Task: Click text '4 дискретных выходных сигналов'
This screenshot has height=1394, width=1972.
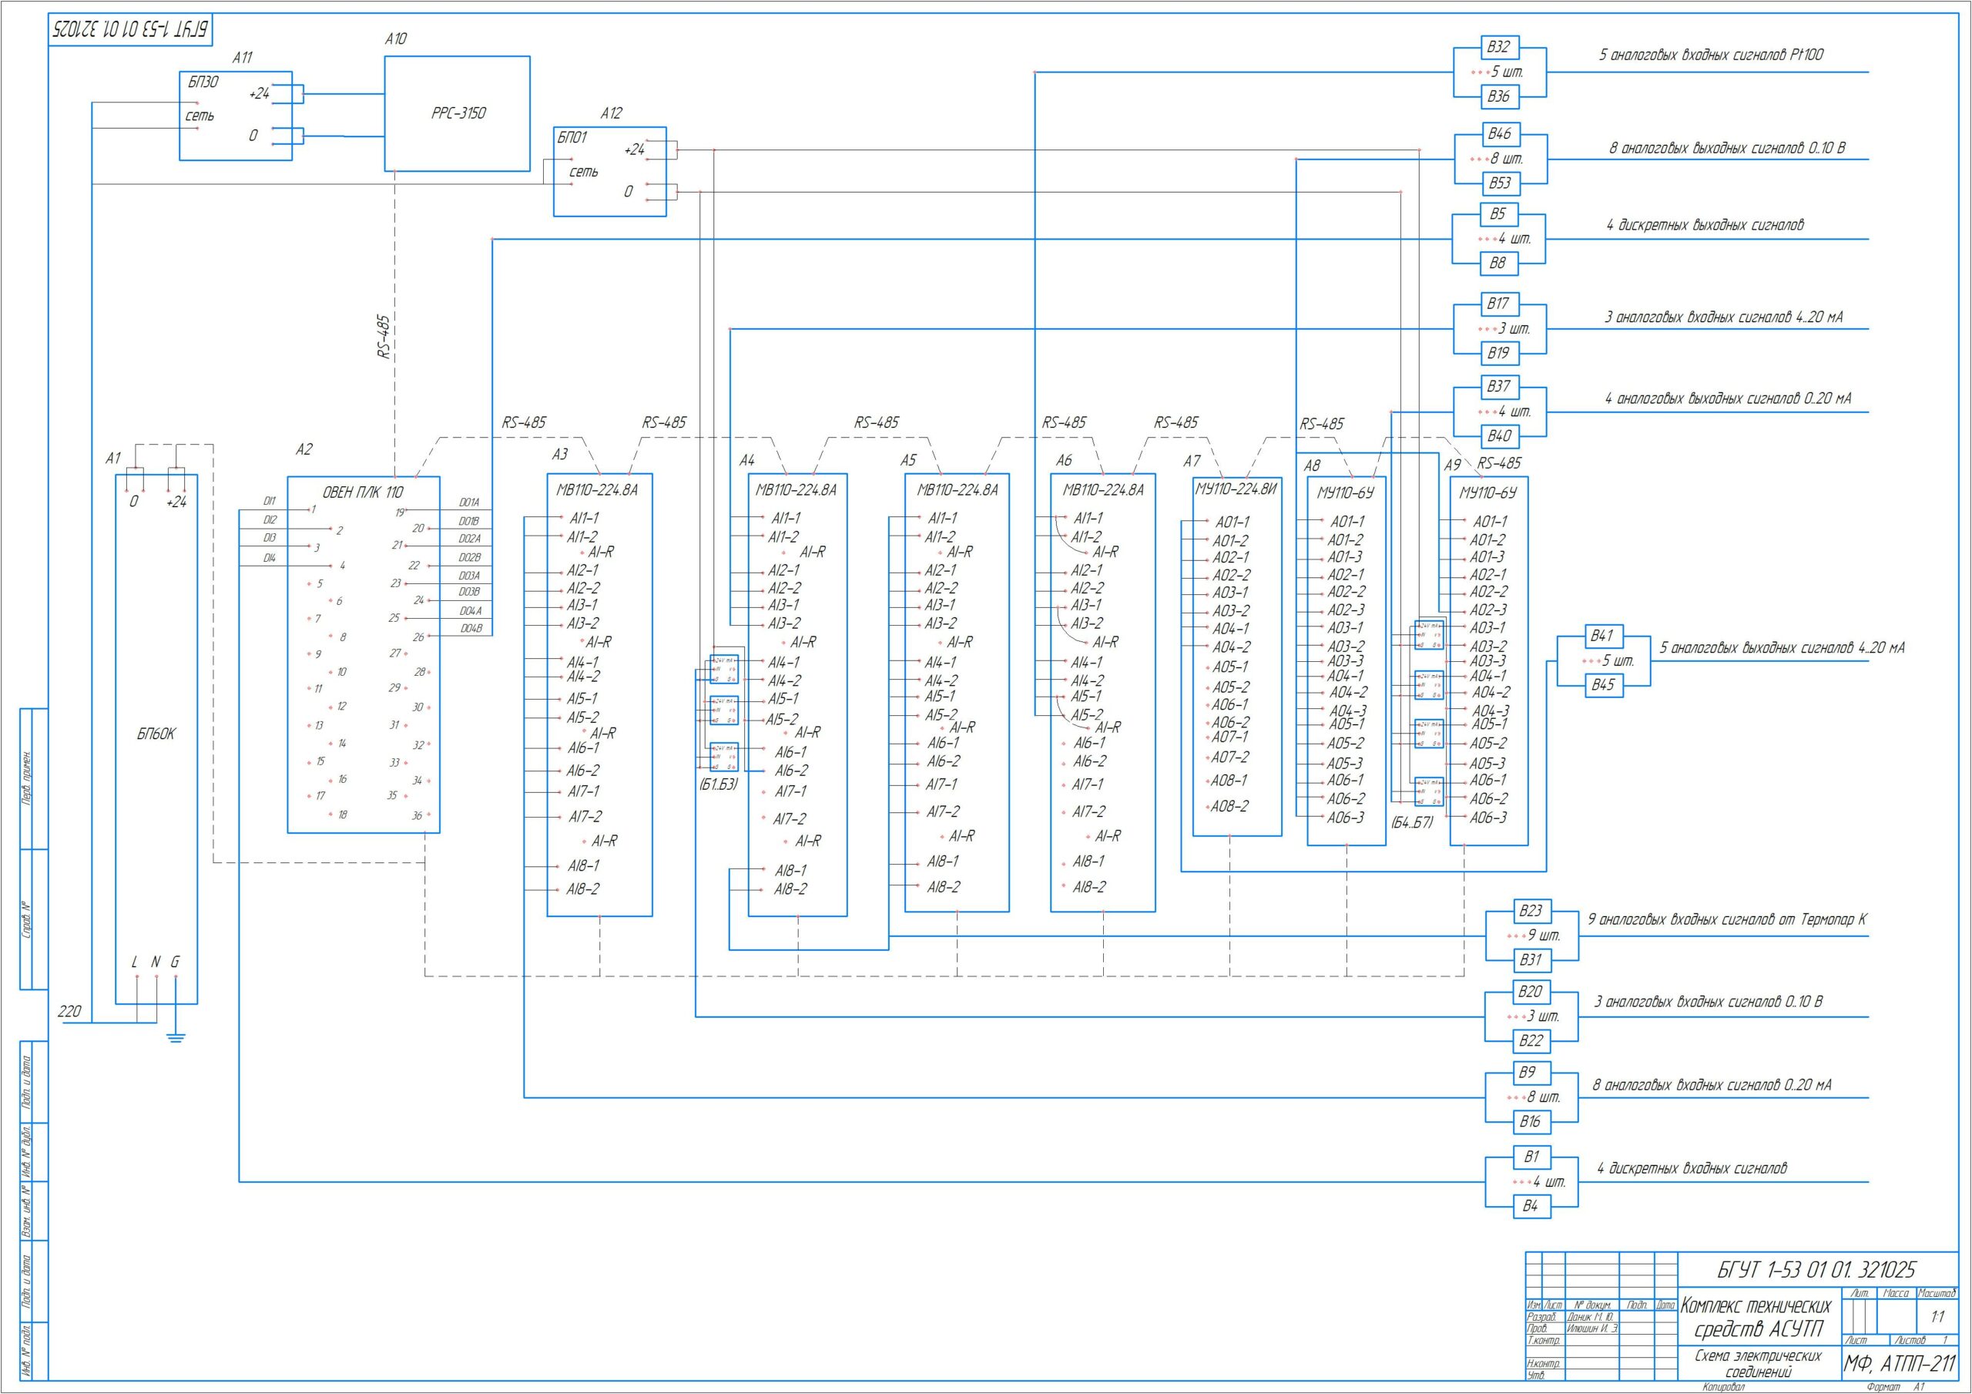Action: pos(1705,225)
